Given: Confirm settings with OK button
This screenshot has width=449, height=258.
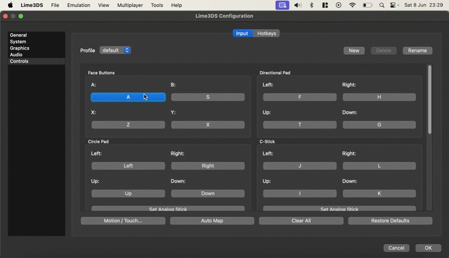Looking at the screenshot, I should [x=428, y=248].
